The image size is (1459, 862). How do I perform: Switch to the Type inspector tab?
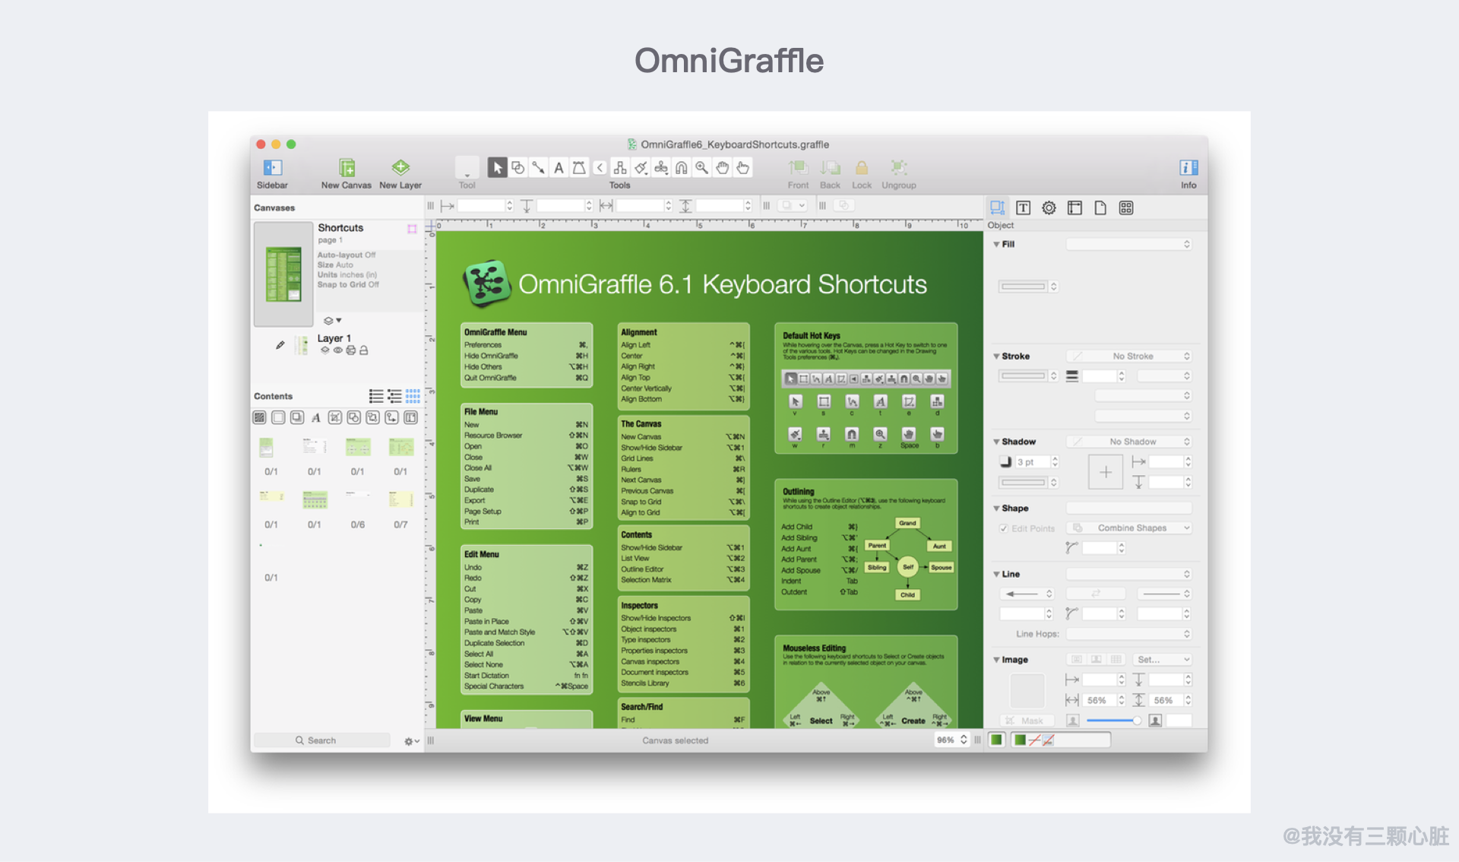(1023, 208)
